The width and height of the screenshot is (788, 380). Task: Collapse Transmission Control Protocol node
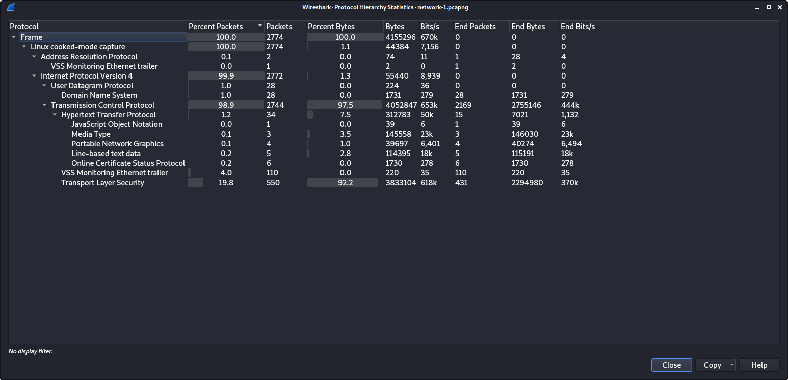pyautogui.click(x=44, y=105)
